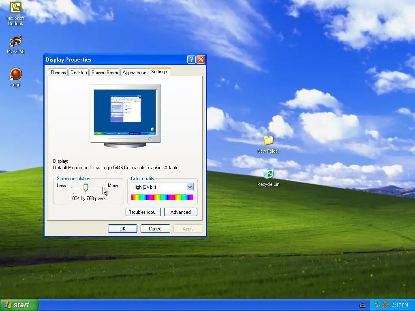415x311 pixels.
Task: Switch to the Appearance tab
Action: pos(134,72)
